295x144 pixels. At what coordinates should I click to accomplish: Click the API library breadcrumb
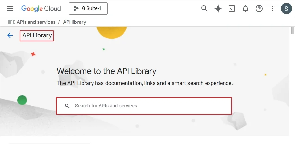coord(74,22)
